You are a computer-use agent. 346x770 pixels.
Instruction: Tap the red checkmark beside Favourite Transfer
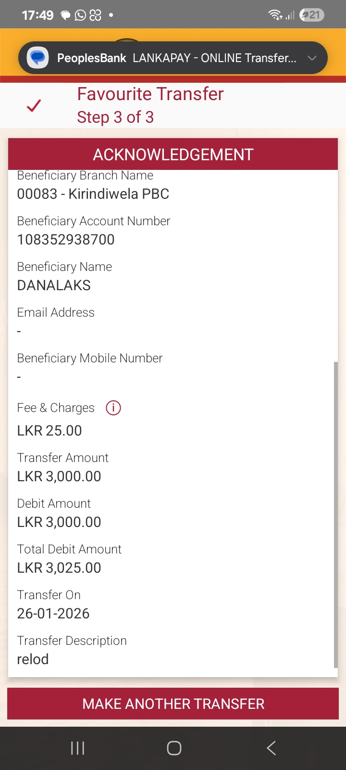point(34,105)
